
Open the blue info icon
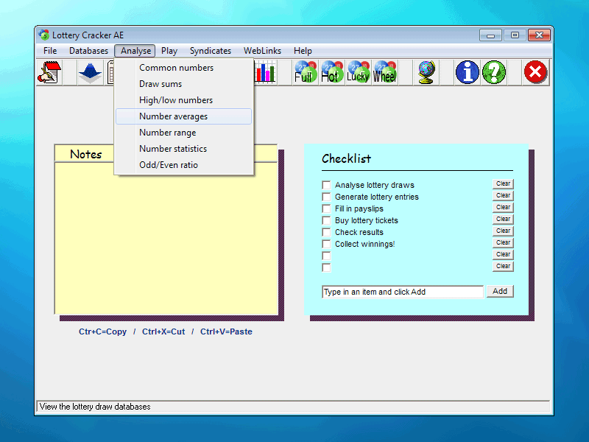[467, 72]
